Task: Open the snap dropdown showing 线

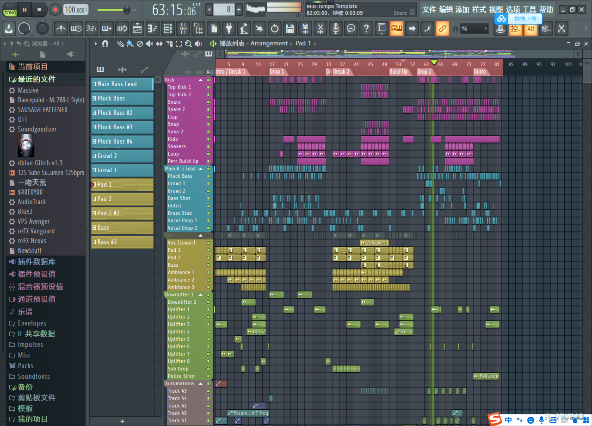Action: (x=475, y=29)
